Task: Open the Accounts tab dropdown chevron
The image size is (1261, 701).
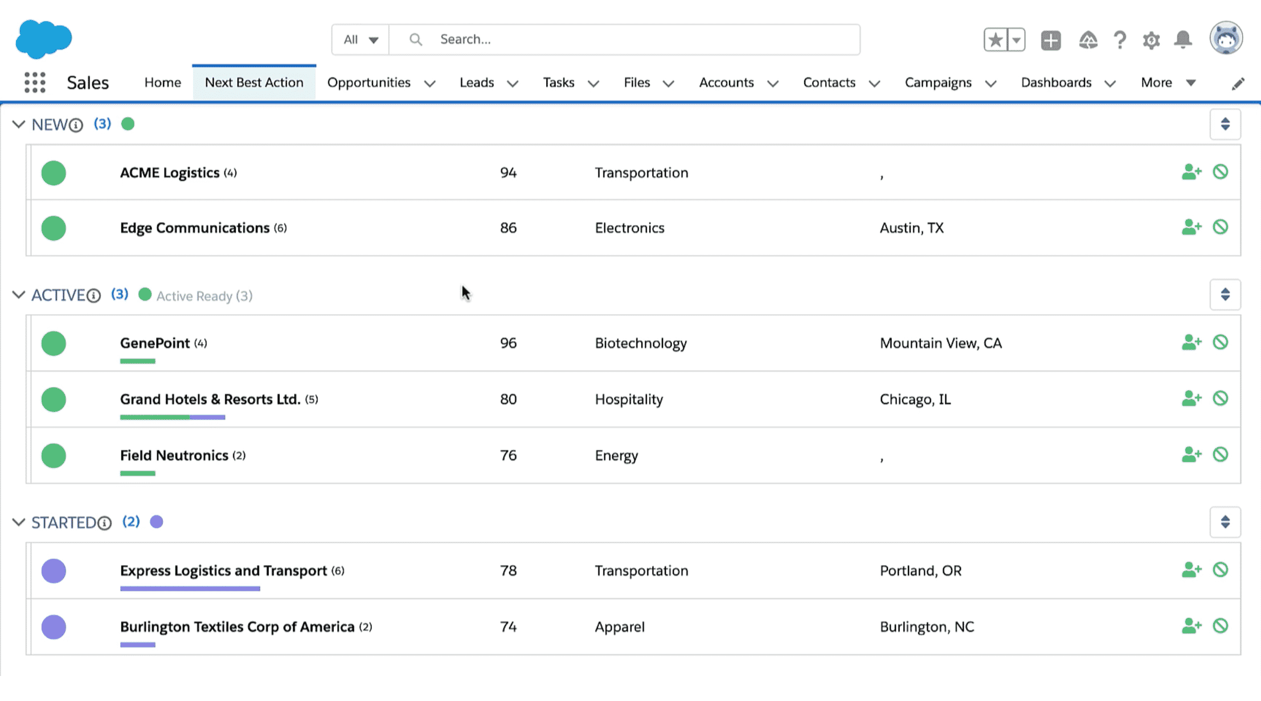Action: tap(773, 84)
